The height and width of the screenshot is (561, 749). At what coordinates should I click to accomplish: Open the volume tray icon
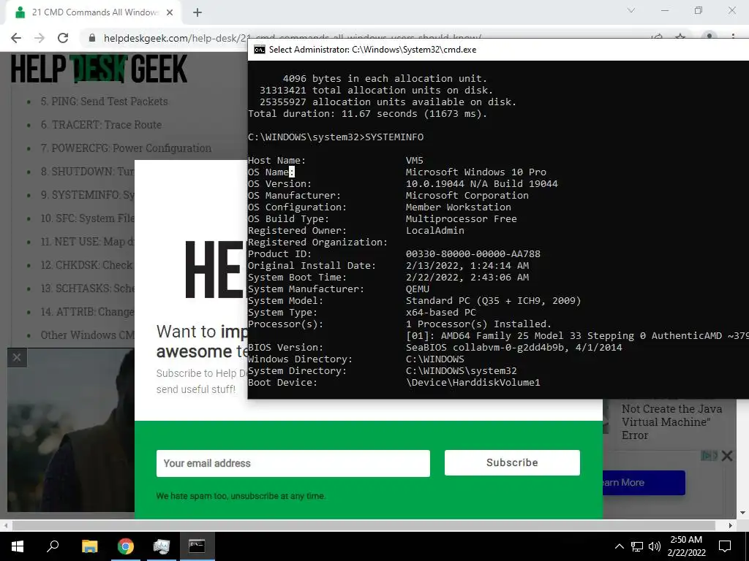click(655, 546)
